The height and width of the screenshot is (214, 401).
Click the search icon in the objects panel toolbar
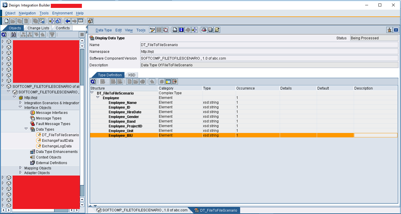[x=14, y=34]
